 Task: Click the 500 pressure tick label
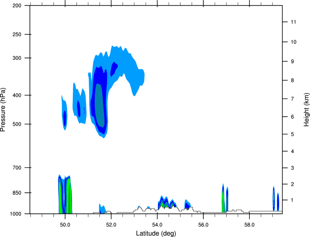tap(17, 124)
